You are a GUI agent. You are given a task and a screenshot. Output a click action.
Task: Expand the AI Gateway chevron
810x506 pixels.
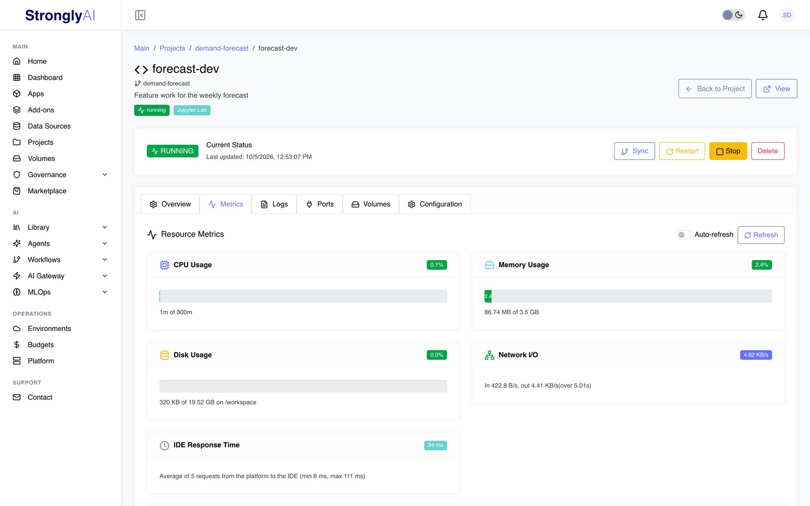(x=105, y=276)
